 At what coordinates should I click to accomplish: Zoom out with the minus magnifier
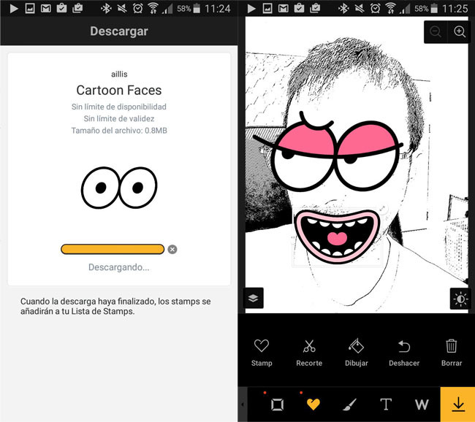[436, 31]
